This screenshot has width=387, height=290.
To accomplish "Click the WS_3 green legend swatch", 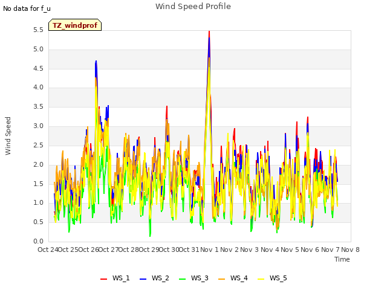I will tap(183, 279).
